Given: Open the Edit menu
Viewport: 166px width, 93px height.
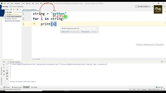Looking at the screenshot, I should tap(8, 3).
